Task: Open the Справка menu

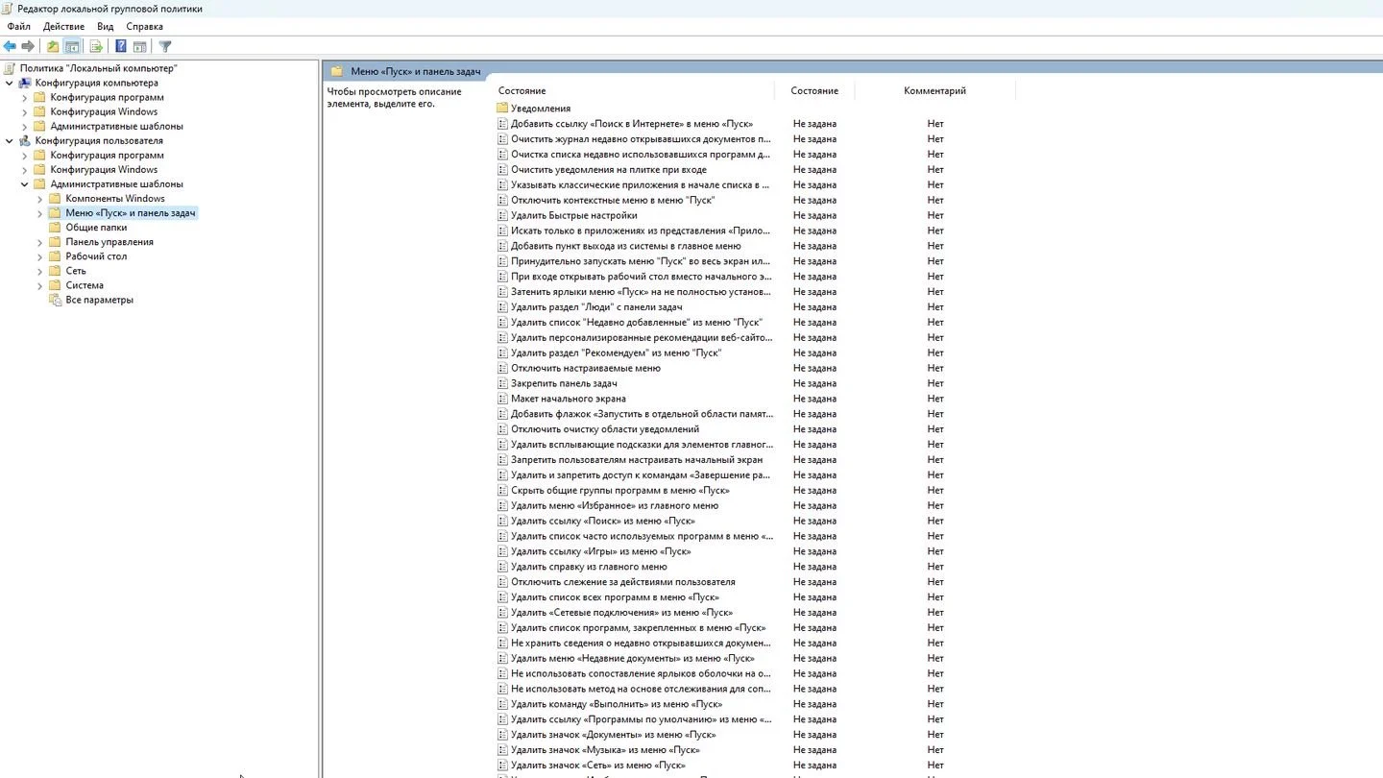Action: pos(144,26)
